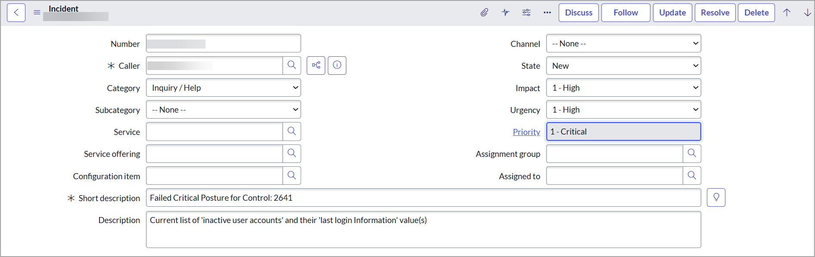The width and height of the screenshot is (815, 257).
Task: Open the activity stream pulse icon
Action: pyautogui.click(x=505, y=12)
